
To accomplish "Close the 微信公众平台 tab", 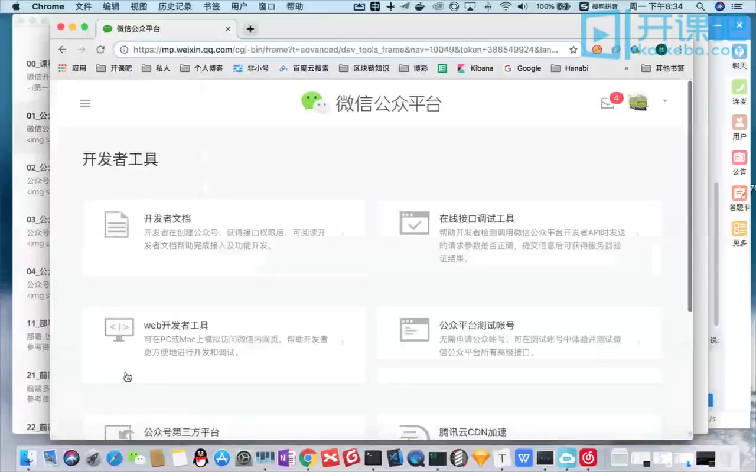I will [x=228, y=29].
